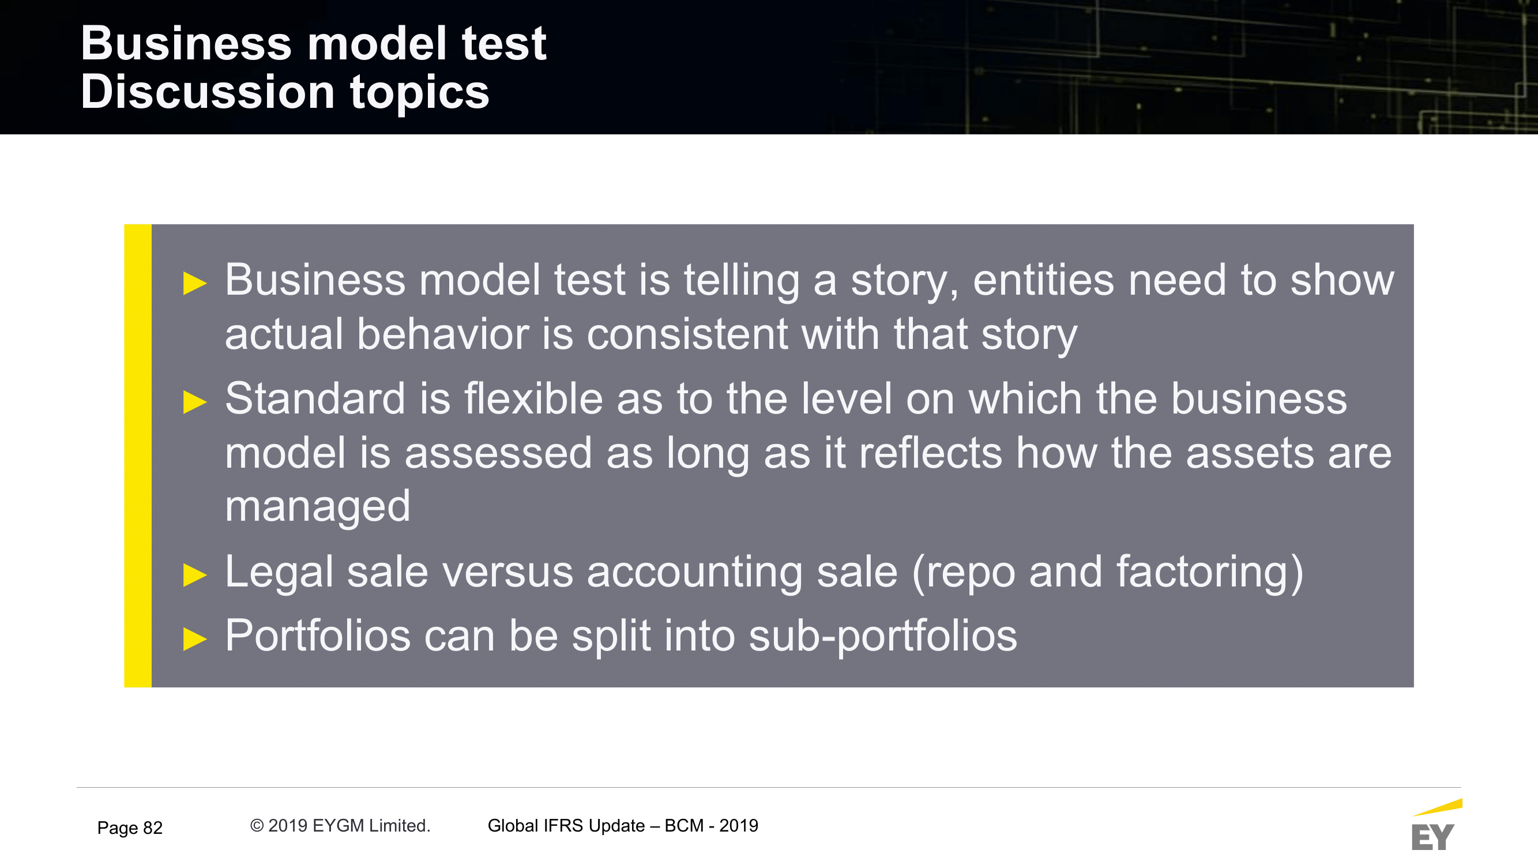Select the 'Discussion topics' subtitle
Screen dimensions: 1538x865
pyautogui.click(x=285, y=92)
